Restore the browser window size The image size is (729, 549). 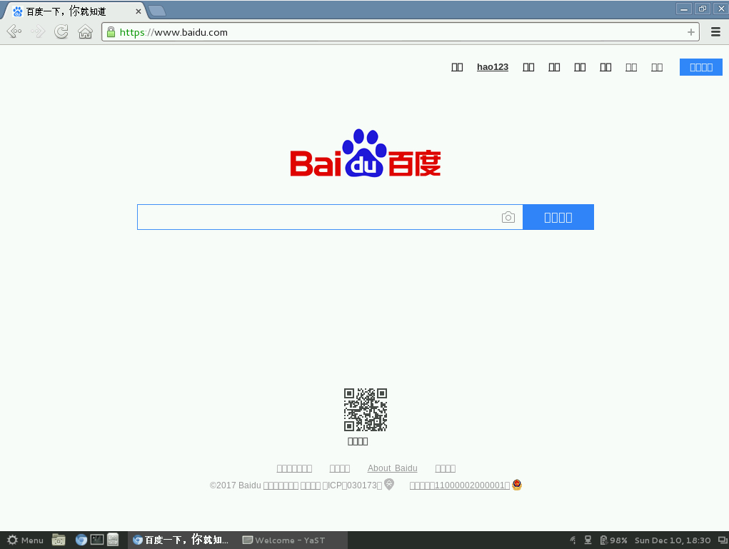[x=703, y=9]
